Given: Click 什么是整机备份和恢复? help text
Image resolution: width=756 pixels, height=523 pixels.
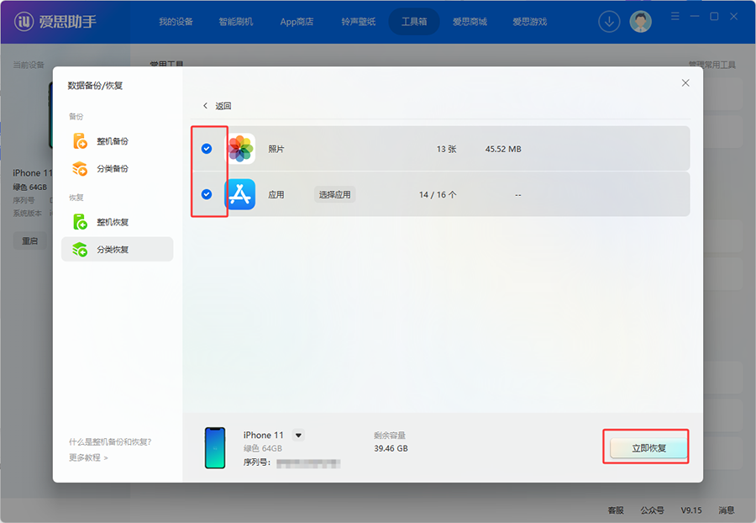Looking at the screenshot, I should (x=110, y=442).
